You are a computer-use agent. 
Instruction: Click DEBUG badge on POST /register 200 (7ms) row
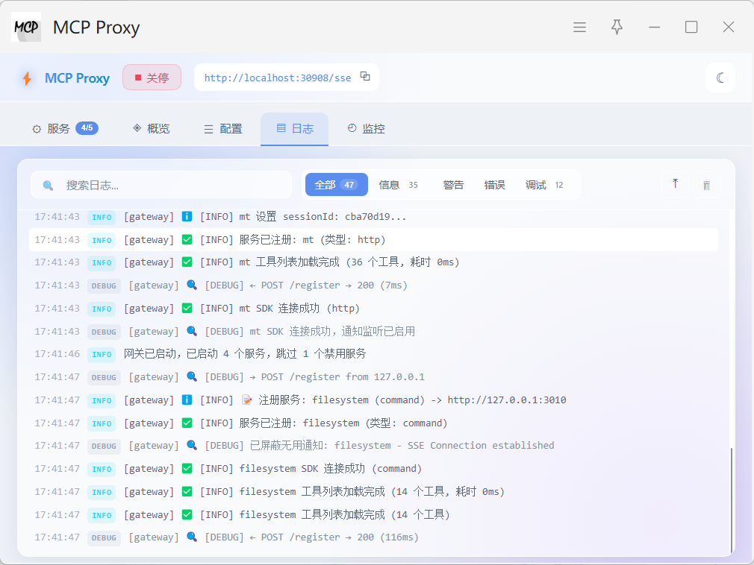point(104,285)
